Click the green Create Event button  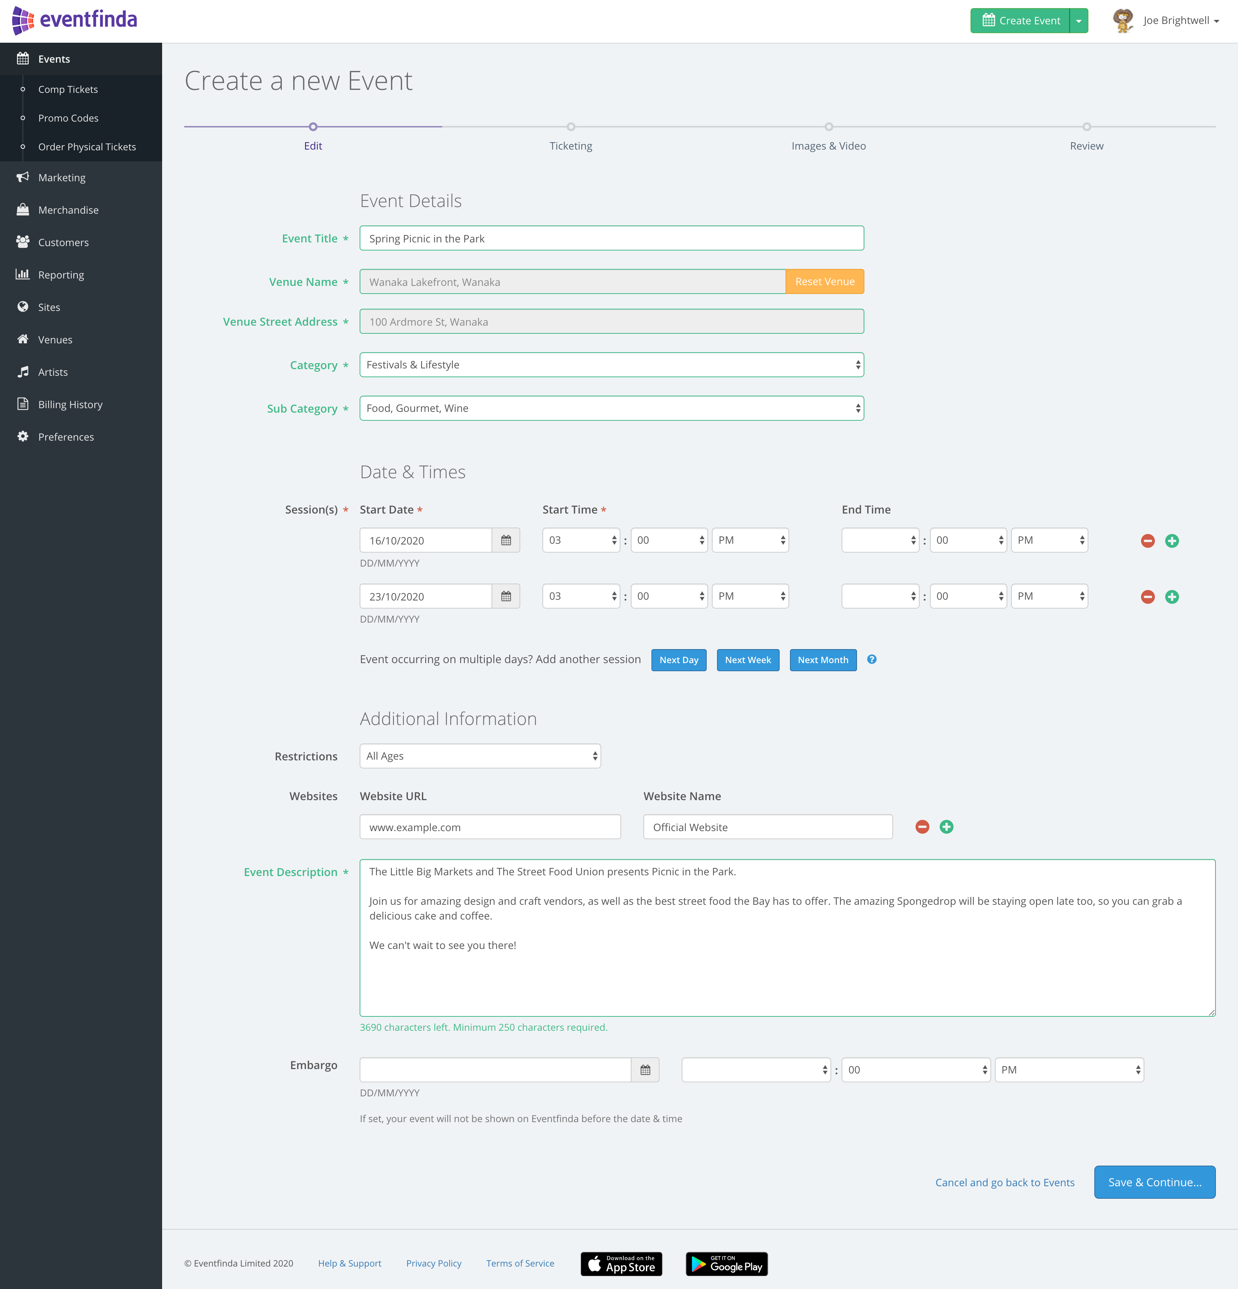[x=1020, y=20]
